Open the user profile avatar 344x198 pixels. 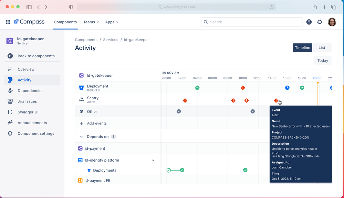coord(332,22)
